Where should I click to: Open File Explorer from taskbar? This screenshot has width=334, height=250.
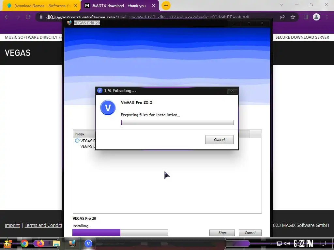(56, 243)
